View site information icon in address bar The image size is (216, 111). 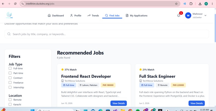(23, 4)
